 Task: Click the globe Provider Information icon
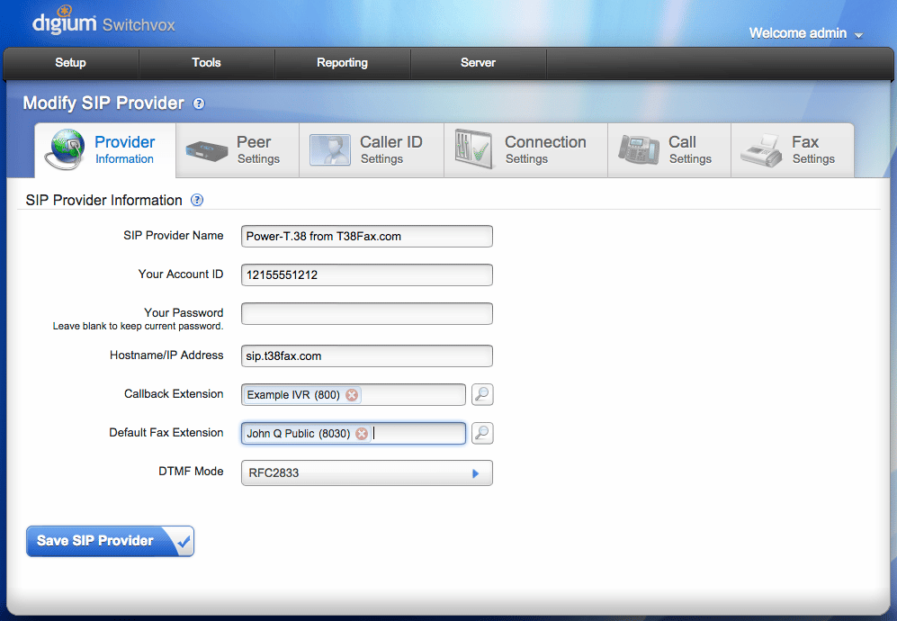pos(65,149)
